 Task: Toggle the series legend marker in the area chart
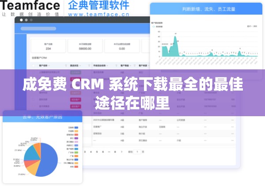click(154, 27)
